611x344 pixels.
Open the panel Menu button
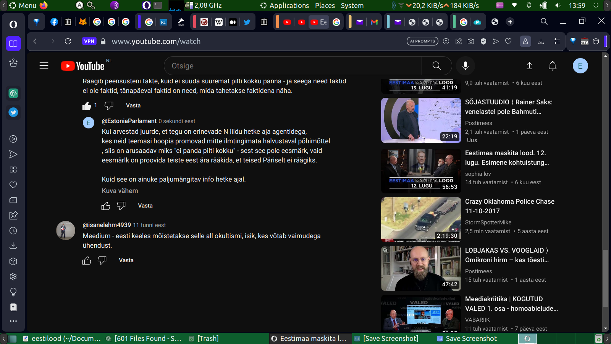click(x=23, y=5)
